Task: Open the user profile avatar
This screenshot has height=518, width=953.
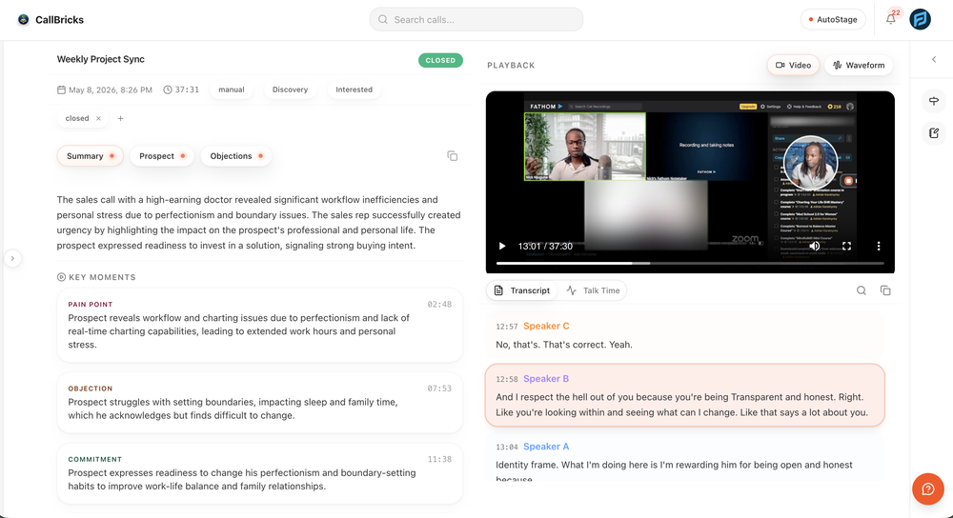Action: [921, 19]
